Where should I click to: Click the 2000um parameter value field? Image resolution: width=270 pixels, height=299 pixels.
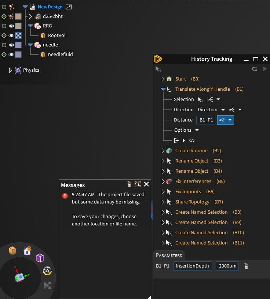[x=227, y=266]
